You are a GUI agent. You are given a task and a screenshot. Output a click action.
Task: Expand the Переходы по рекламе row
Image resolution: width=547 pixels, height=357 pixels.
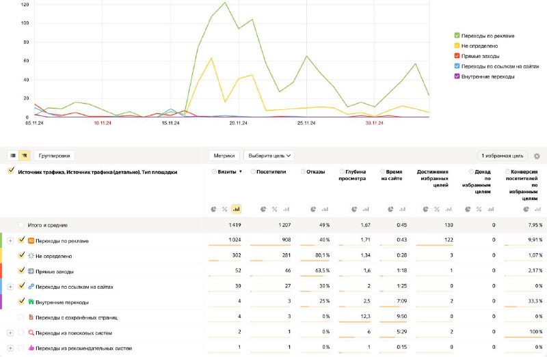coord(10,240)
